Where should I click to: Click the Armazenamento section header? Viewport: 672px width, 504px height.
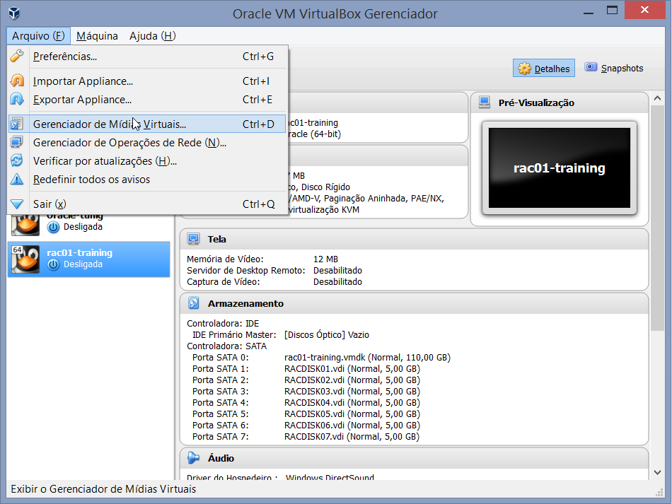414,303
